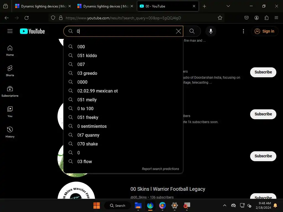Click the 00 Skins channel avatar
Image resolution: width=283 pixels, height=212 pixels.
click(x=76, y=190)
